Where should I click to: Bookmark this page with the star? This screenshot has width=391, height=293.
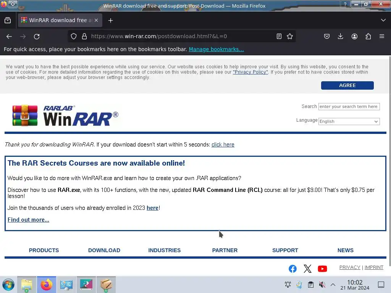290,36
